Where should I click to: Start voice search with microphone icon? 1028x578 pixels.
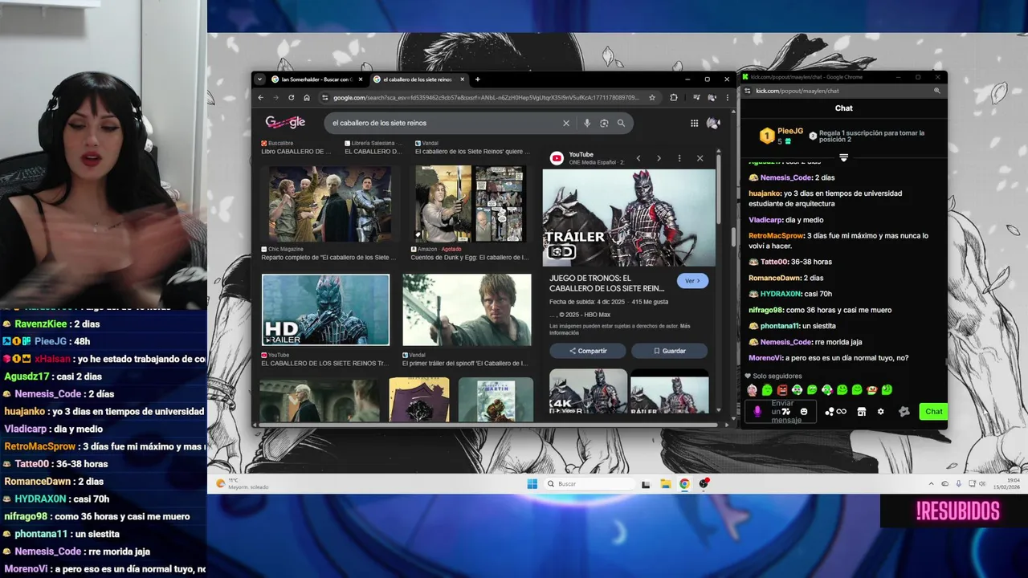(587, 123)
